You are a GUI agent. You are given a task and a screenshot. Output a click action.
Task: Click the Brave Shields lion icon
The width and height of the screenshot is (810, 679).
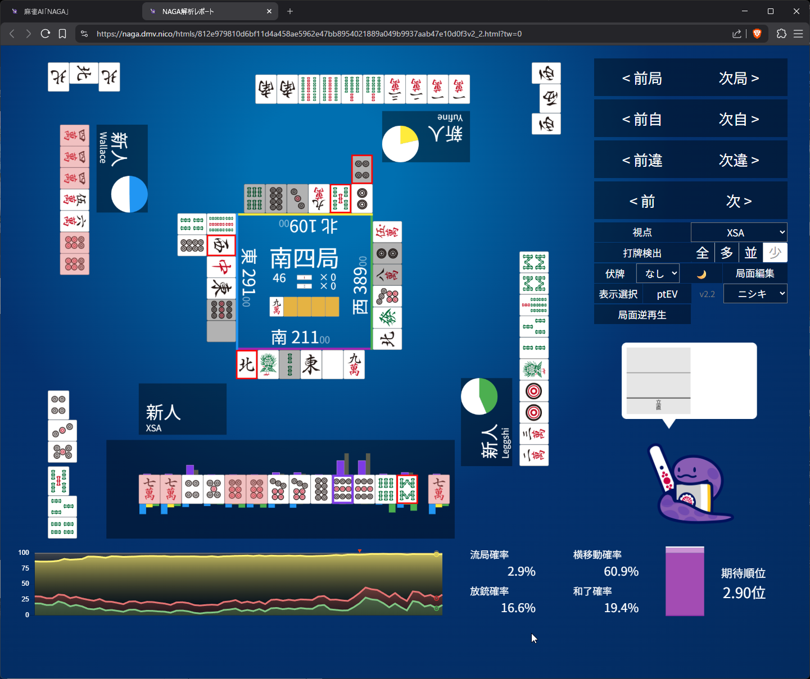[757, 34]
